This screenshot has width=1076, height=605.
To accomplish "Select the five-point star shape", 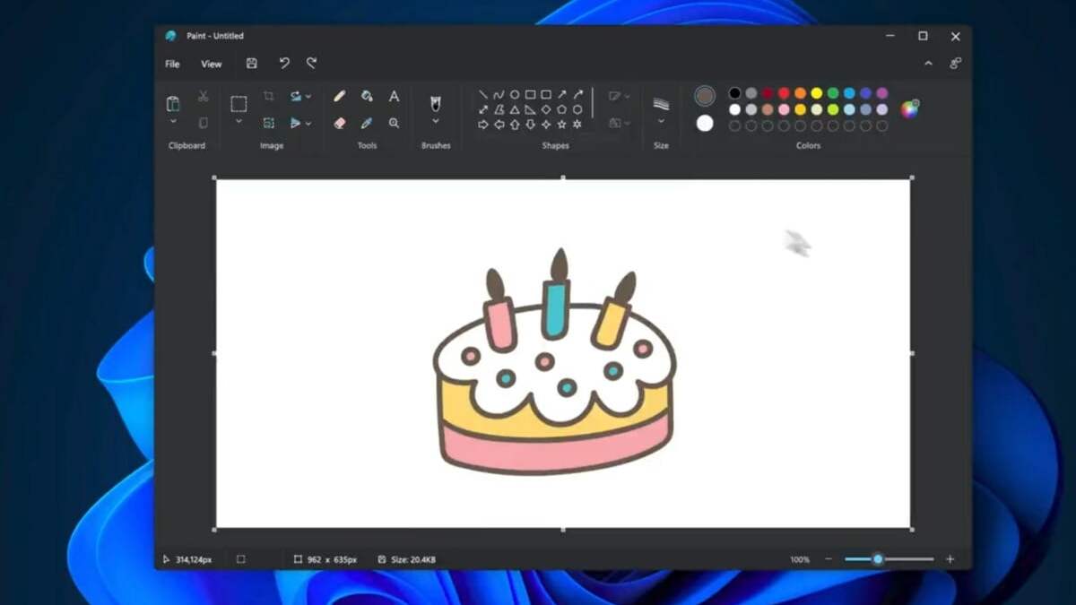I will click(x=561, y=125).
